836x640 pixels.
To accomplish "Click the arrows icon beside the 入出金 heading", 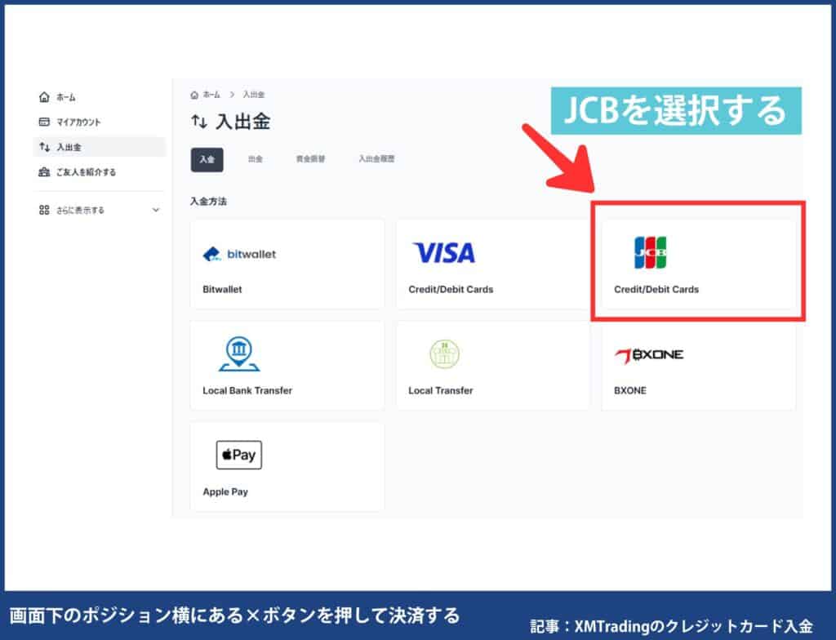I will pos(199,122).
